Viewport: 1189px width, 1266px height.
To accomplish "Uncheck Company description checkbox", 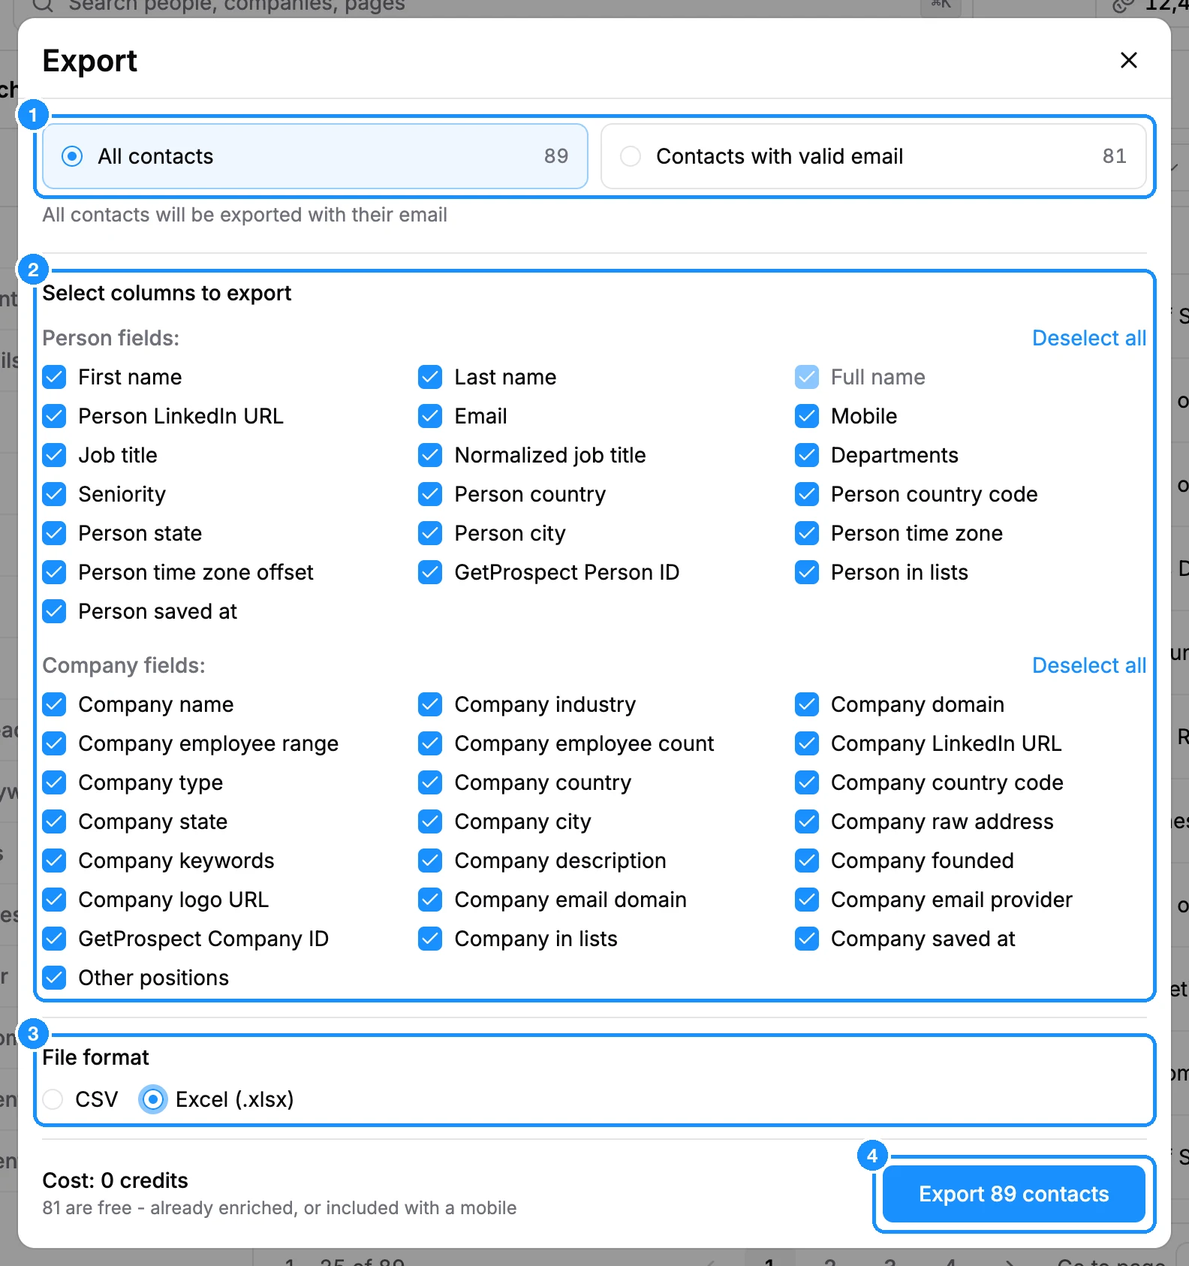I will click(430, 861).
